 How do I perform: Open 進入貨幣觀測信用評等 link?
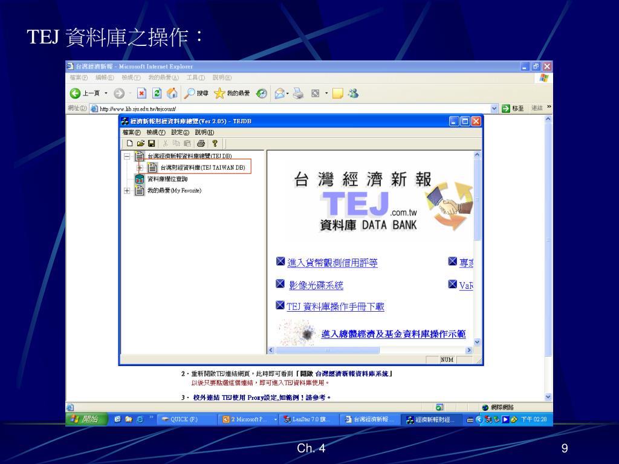click(x=332, y=263)
